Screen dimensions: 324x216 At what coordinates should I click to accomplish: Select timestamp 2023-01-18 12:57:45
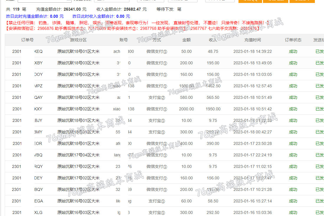[x=252, y=86]
